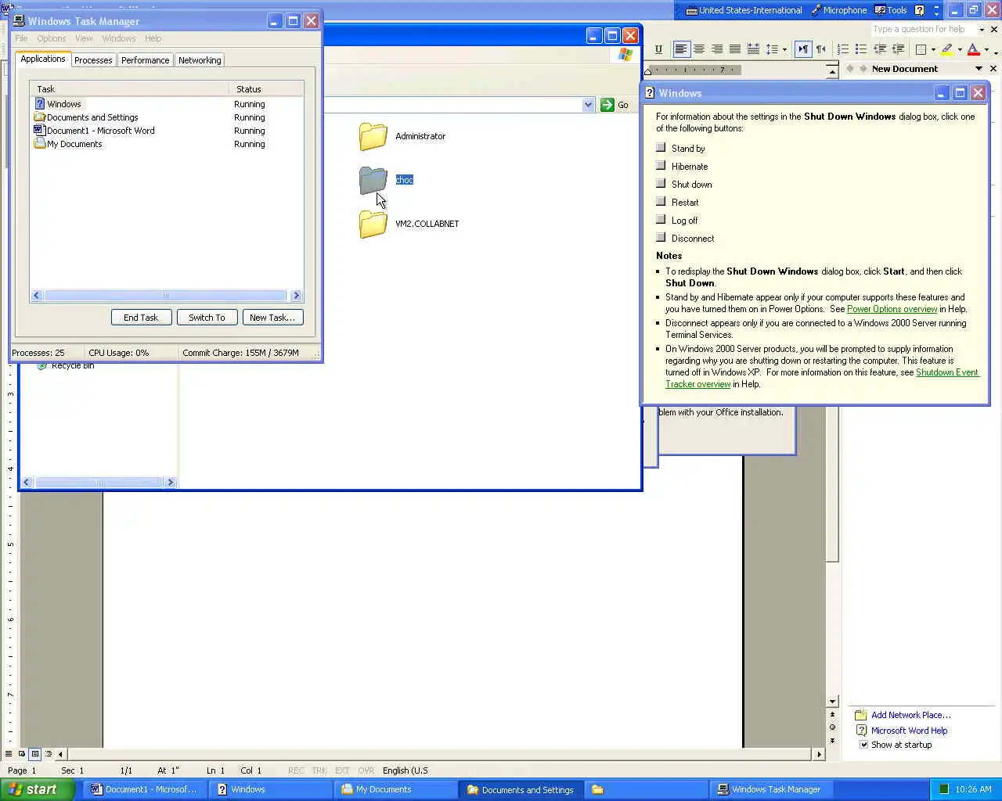1002x801 pixels.
Task: Apply Center alignment in Word toolbar
Action: pos(699,49)
